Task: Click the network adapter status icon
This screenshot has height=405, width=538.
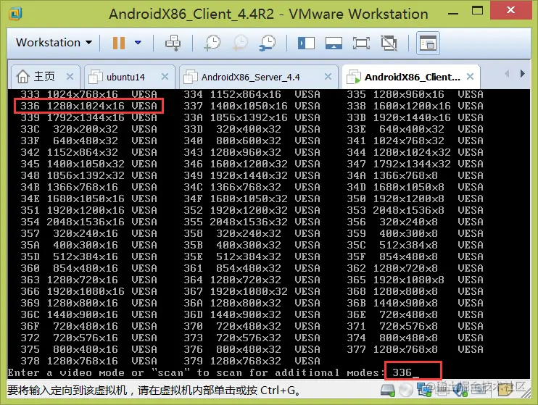Action: point(423,391)
